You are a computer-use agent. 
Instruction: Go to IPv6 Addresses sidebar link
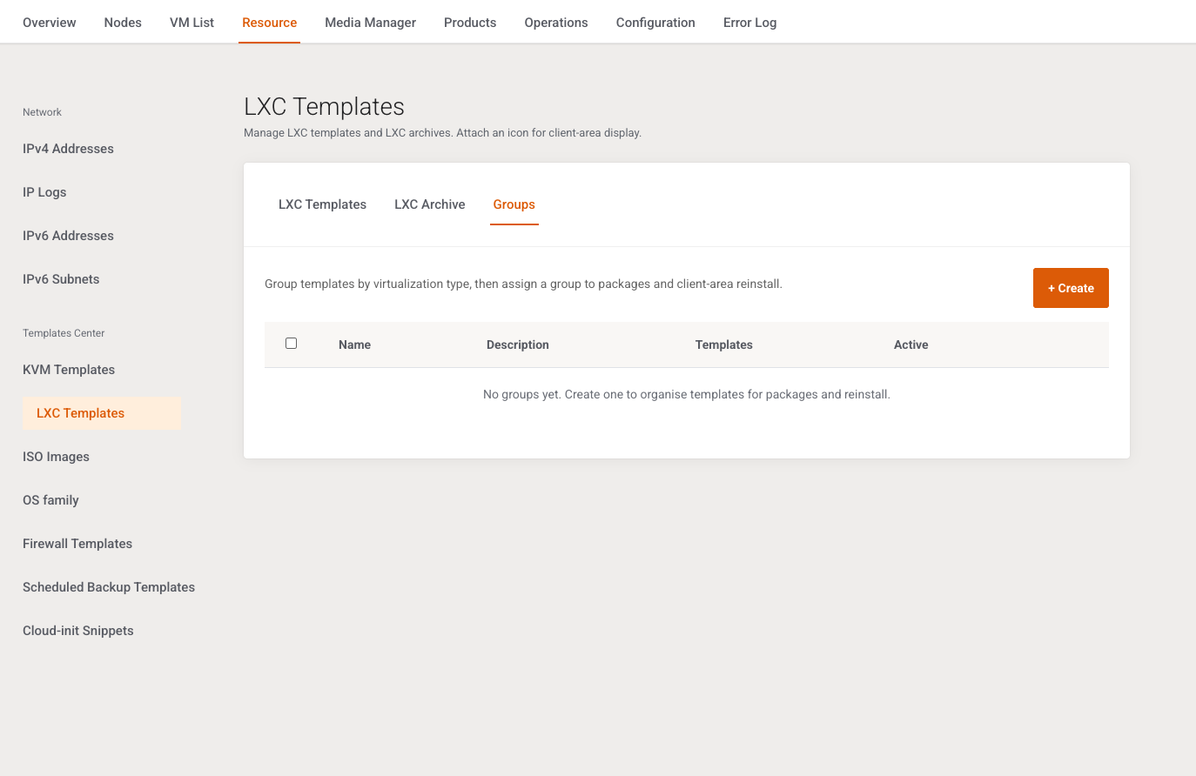68,236
